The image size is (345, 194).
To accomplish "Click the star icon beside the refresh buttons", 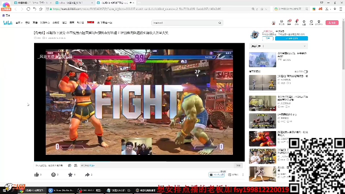I will tap(41, 9).
